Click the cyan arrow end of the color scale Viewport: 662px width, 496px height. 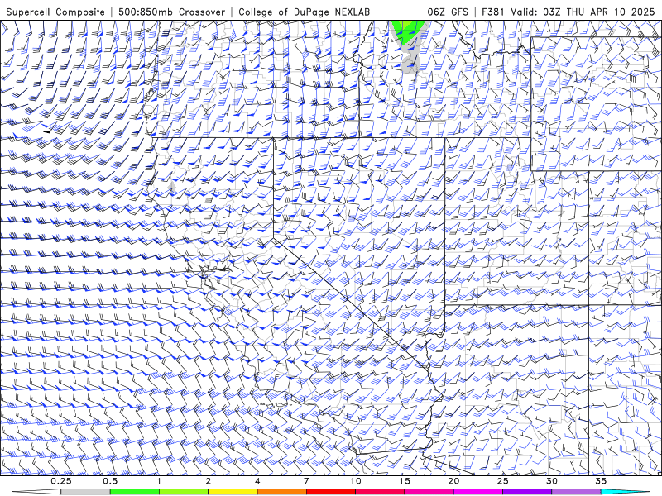point(625,492)
